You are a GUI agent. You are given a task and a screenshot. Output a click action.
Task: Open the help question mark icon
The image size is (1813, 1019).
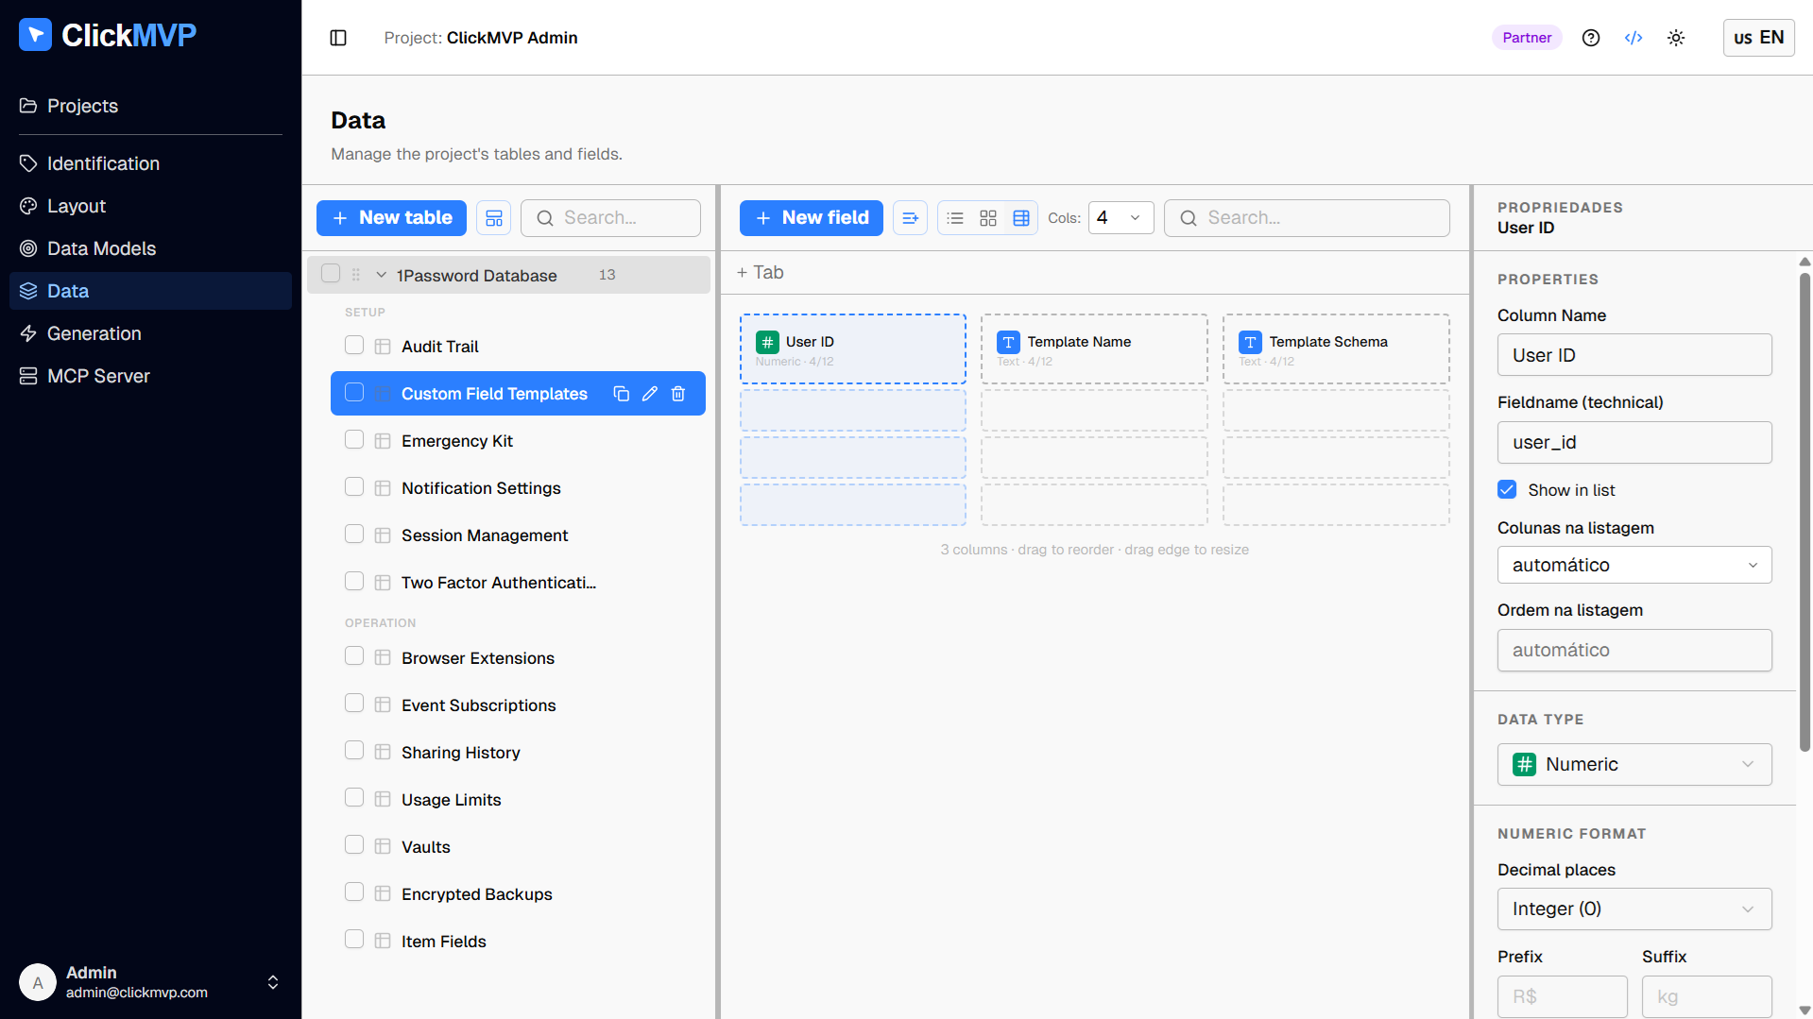(x=1591, y=38)
